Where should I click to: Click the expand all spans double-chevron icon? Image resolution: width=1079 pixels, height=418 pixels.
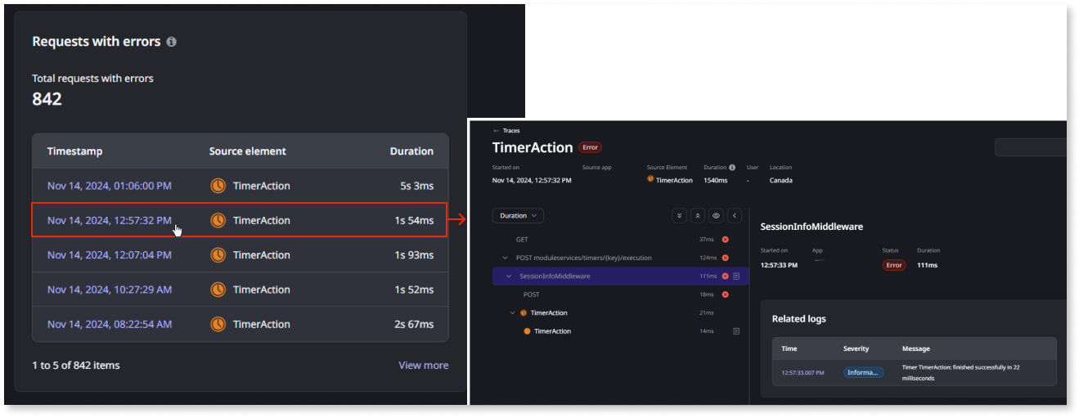[679, 216]
